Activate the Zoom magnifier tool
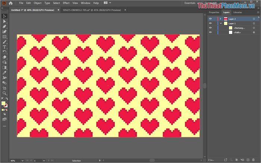This screenshot has width=261, height=163. [4, 93]
